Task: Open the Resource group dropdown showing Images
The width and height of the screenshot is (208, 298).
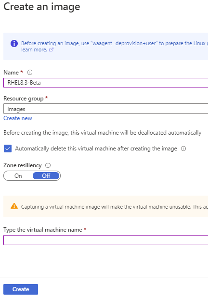Action: click(x=106, y=109)
